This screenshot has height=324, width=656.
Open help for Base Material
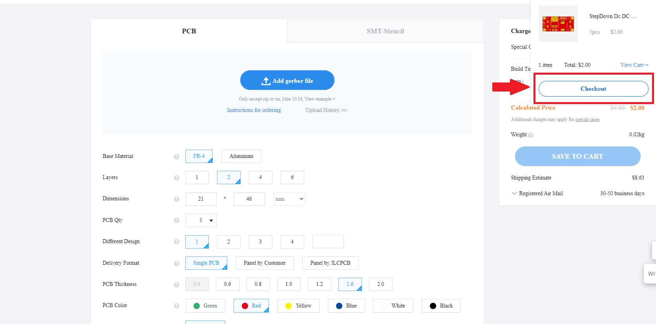pos(177,157)
